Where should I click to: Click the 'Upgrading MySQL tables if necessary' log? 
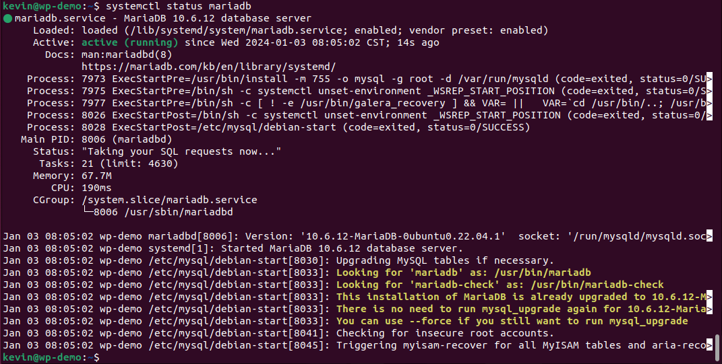click(445, 260)
